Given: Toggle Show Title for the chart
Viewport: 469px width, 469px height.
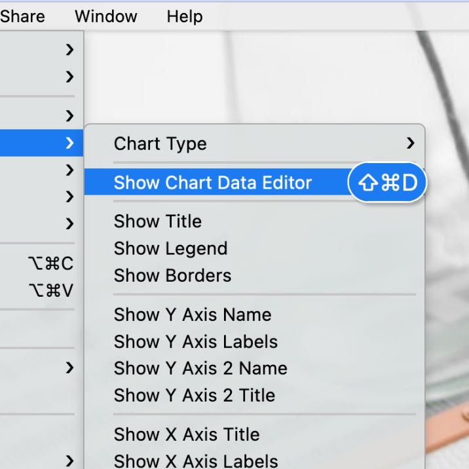Looking at the screenshot, I should coord(158,221).
